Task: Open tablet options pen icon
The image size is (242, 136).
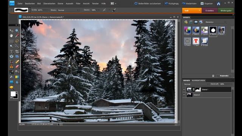Action: 114,10
